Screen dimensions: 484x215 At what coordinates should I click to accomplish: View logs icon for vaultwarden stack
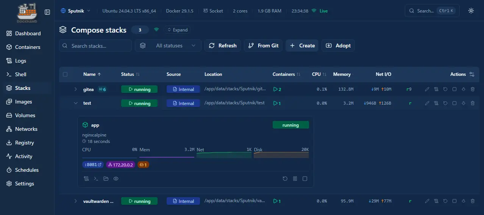436,201
